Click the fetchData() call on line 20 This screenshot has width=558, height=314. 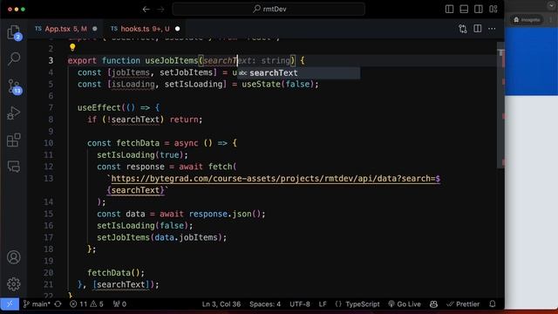[x=116, y=273]
